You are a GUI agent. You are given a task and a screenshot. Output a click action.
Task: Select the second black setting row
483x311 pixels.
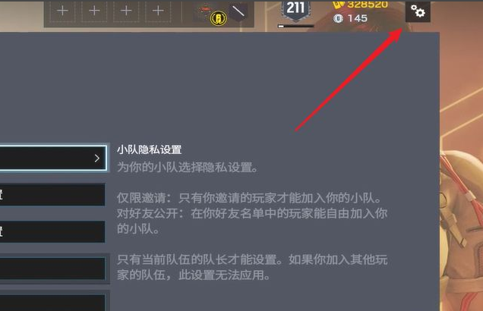click(52, 195)
